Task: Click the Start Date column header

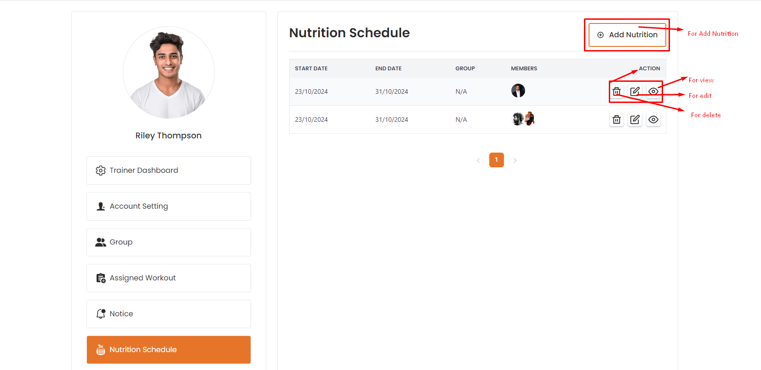Action: tap(311, 68)
